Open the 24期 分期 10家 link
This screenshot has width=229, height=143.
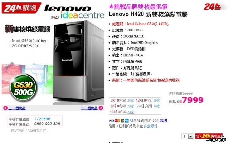tap(157, 106)
